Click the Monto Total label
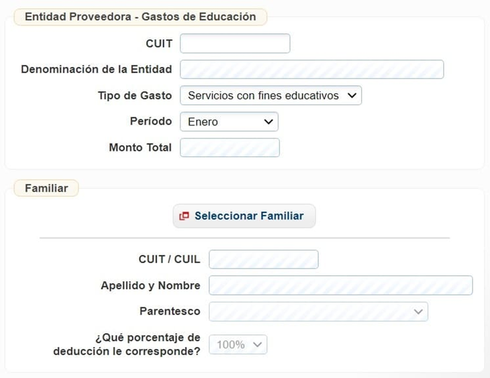 pos(140,148)
